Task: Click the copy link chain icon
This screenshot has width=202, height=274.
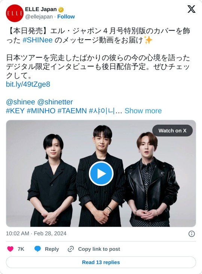Action: [71, 249]
